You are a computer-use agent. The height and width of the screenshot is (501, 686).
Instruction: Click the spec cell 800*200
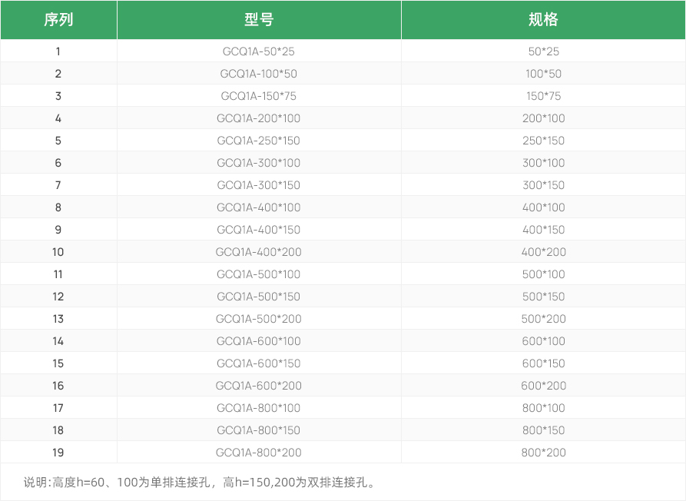pyautogui.click(x=543, y=453)
